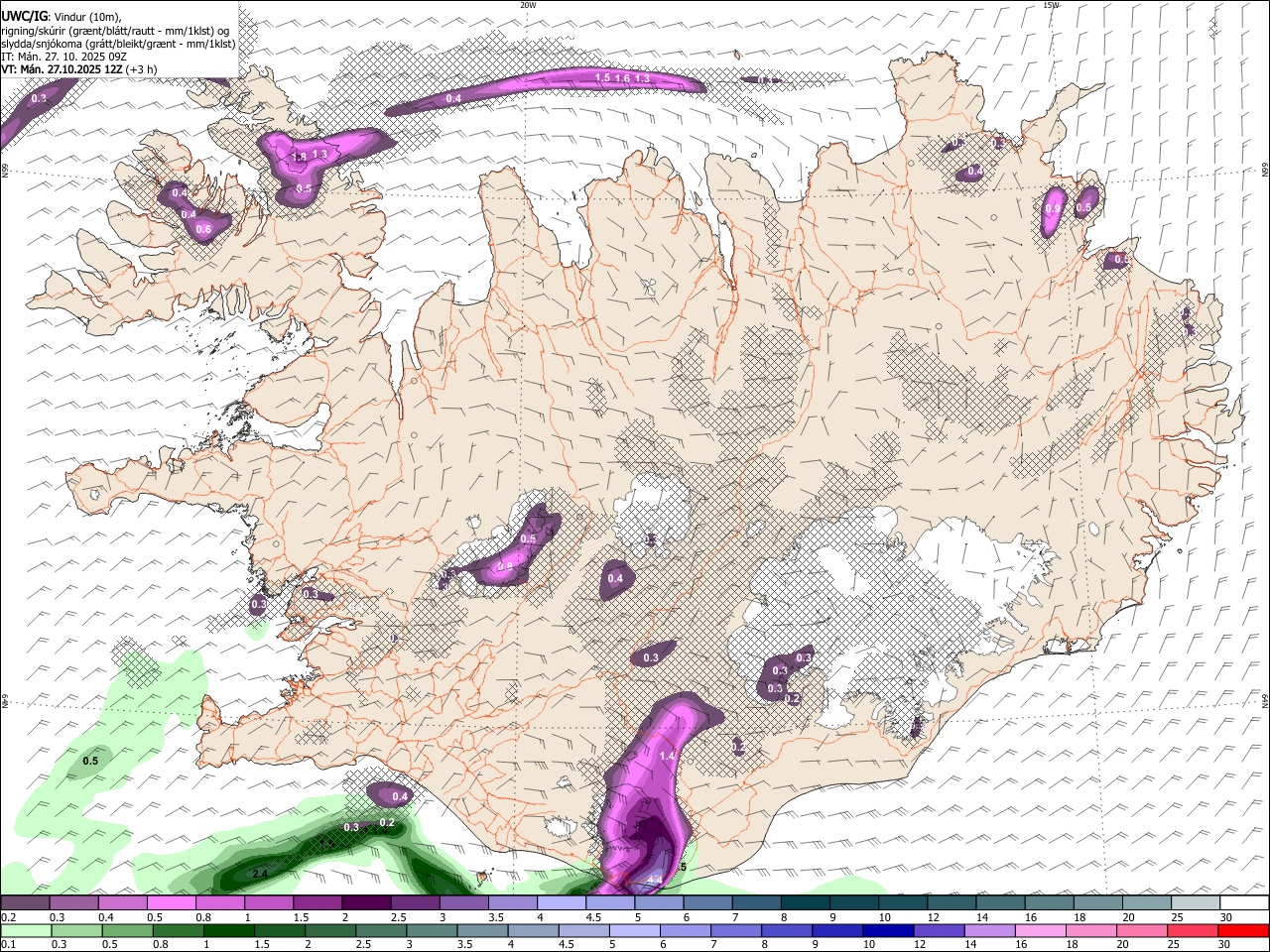Click the bright red rain swatch at 30
Viewport: 1270px width, 952px height.
coord(1245,930)
